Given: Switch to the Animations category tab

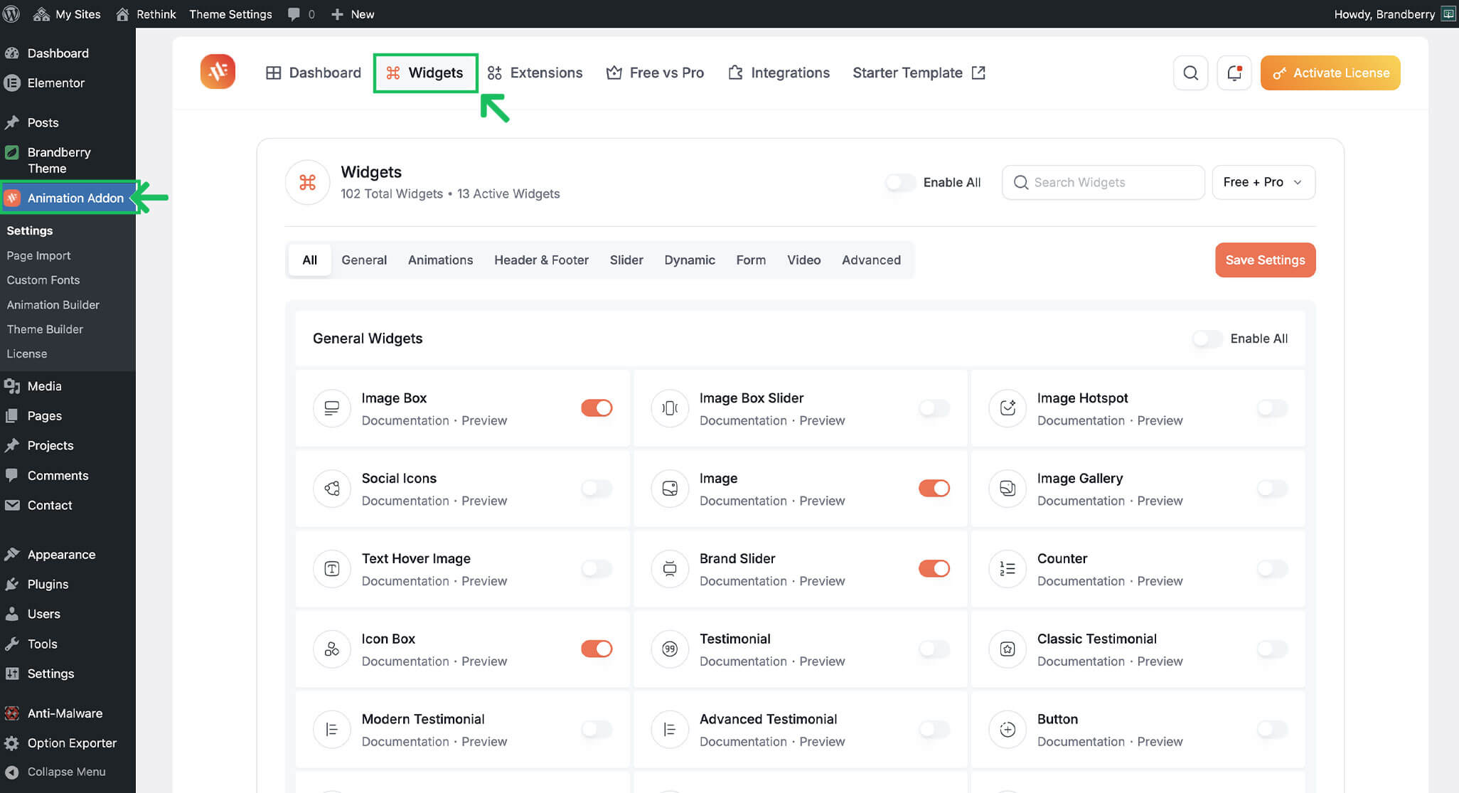Looking at the screenshot, I should [x=440, y=260].
